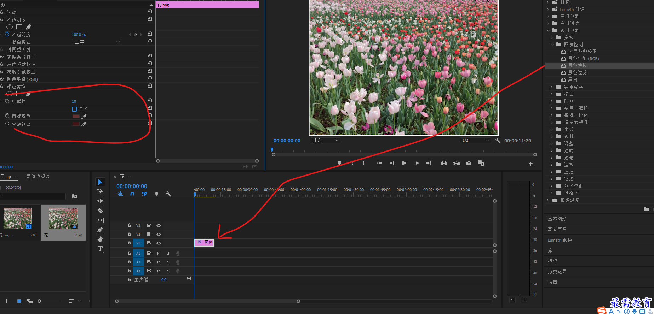The image size is (654, 314).
Task: Toggle V3 track visibility eye
Action: [x=159, y=225]
